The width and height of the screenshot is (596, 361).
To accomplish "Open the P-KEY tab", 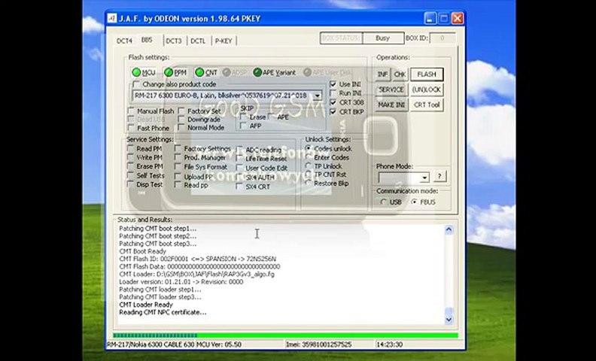I will [223, 41].
